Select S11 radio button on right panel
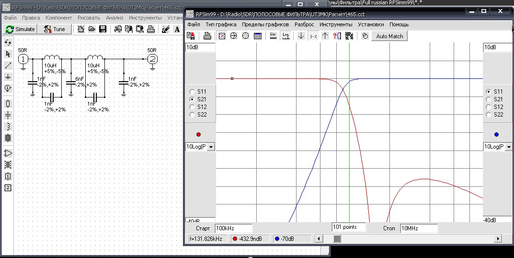Image resolution: width=514 pixels, height=258 pixels. click(x=489, y=92)
